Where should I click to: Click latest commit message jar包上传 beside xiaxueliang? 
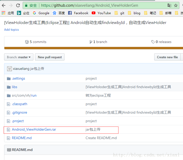point(37,69)
